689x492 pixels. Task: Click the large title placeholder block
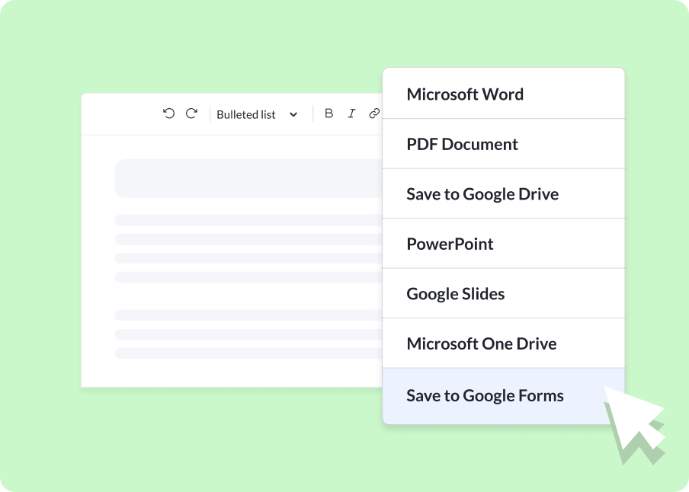[248, 178]
